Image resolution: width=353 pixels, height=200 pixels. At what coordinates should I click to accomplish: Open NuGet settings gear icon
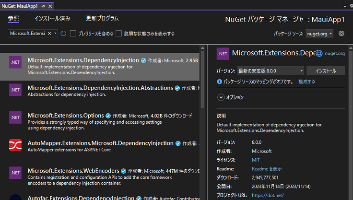(341, 34)
